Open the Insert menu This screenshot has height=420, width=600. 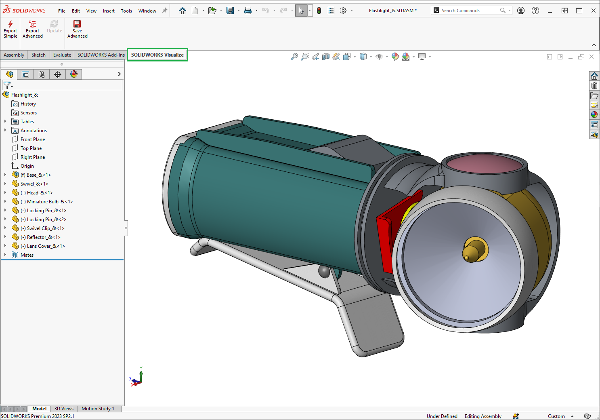click(x=109, y=11)
